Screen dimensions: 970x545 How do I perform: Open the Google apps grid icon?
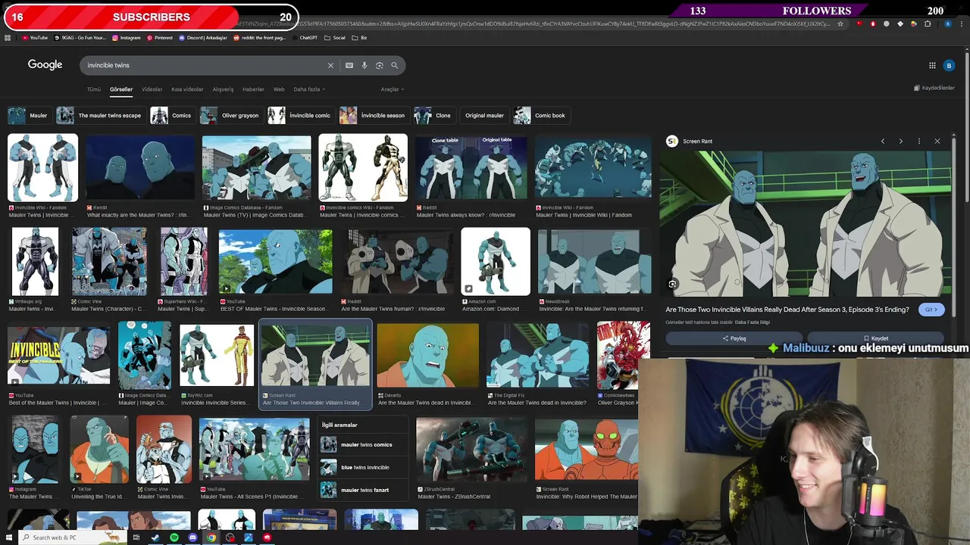[x=932, y=66]
